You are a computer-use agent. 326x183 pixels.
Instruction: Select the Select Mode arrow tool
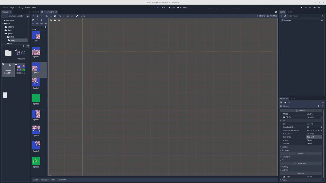[33, 16]
